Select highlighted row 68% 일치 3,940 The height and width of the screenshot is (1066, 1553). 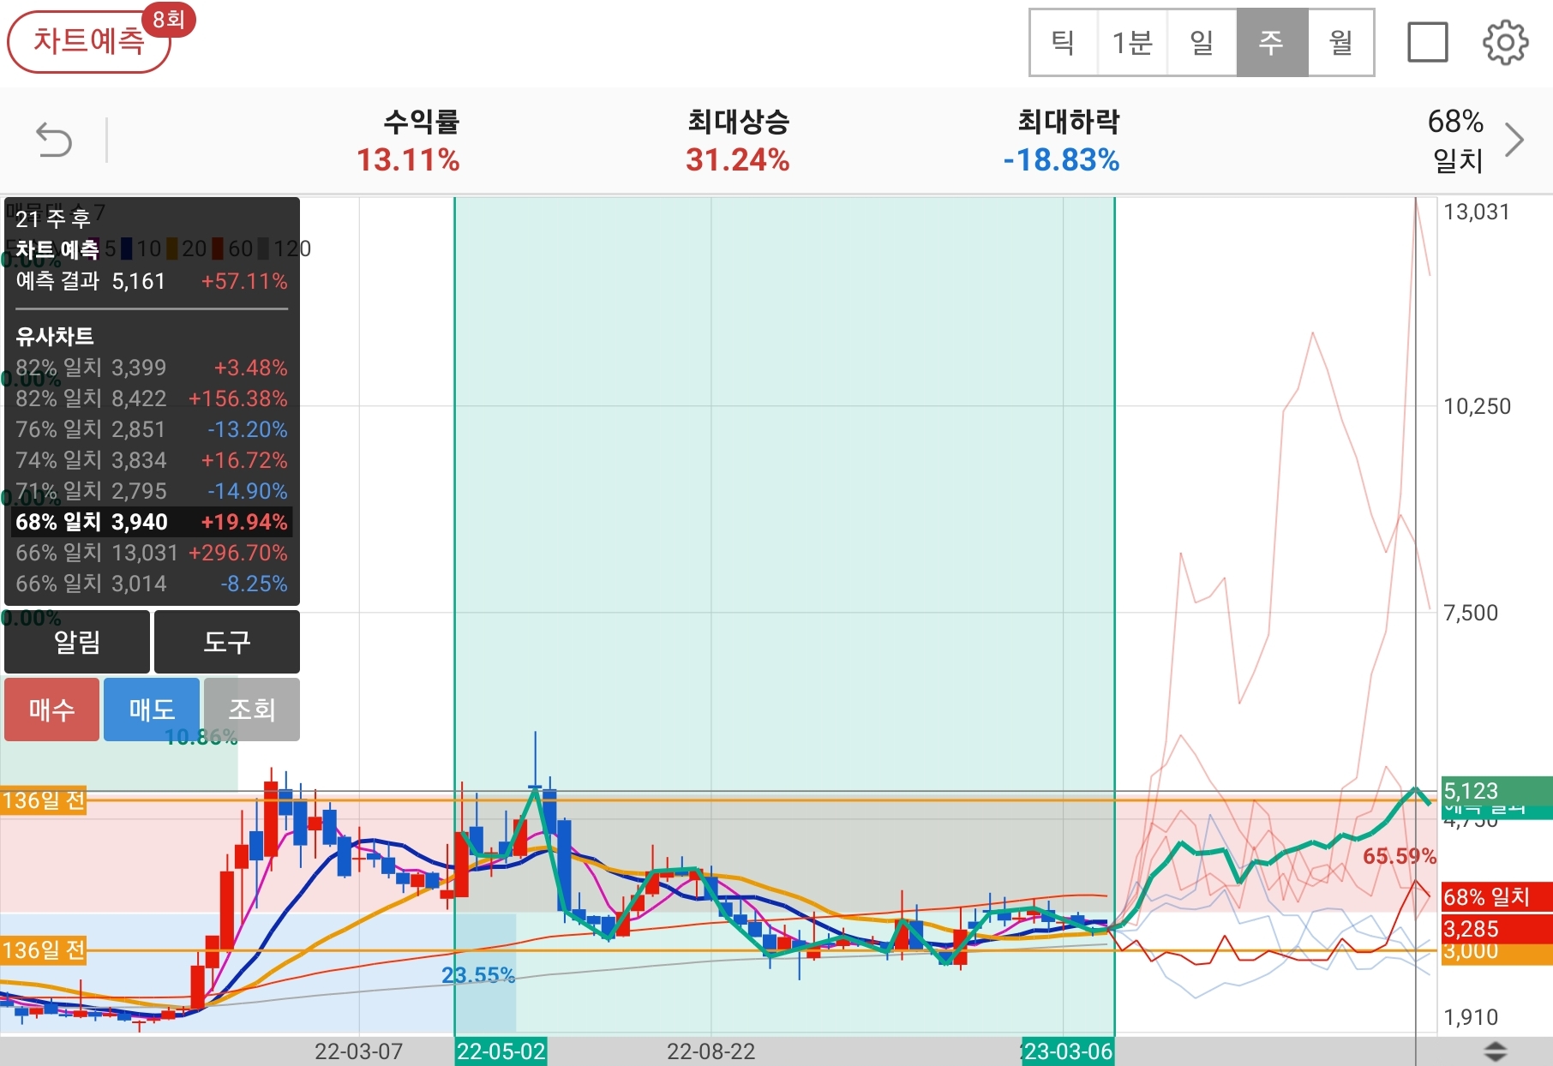pyautogui.click(x=152, y=522)
